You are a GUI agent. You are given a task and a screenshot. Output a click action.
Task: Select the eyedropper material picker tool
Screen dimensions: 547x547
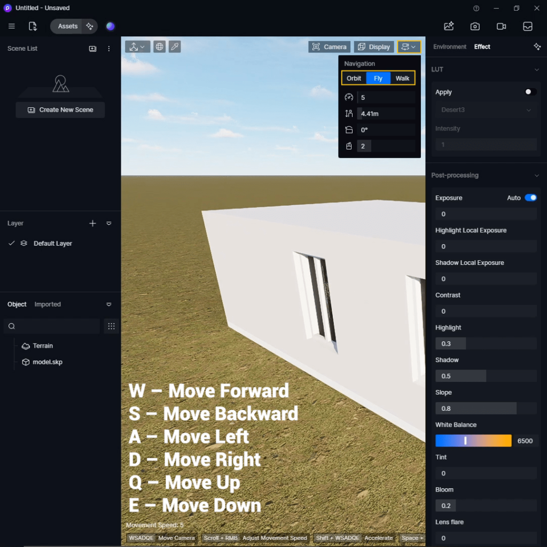pyautogui.click(x=175, y=47)
